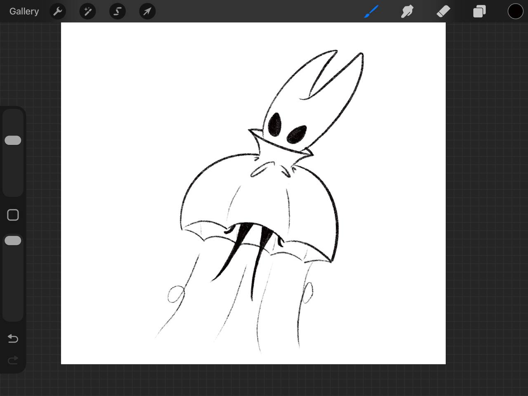Open the Actions wrench menu

(x=58, y=11)
